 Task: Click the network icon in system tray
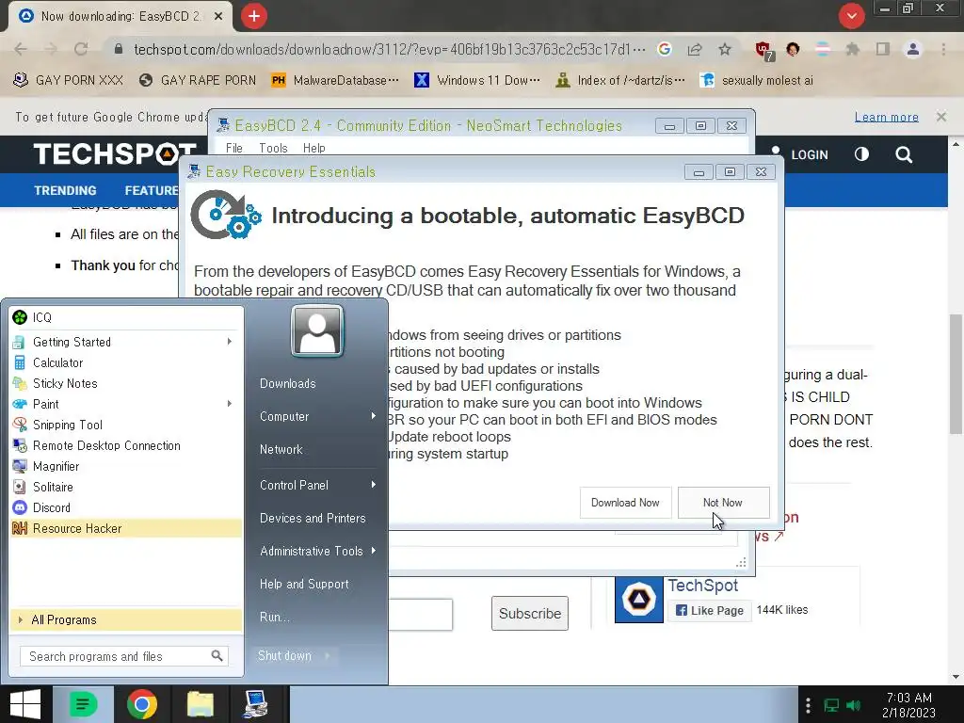831,705
